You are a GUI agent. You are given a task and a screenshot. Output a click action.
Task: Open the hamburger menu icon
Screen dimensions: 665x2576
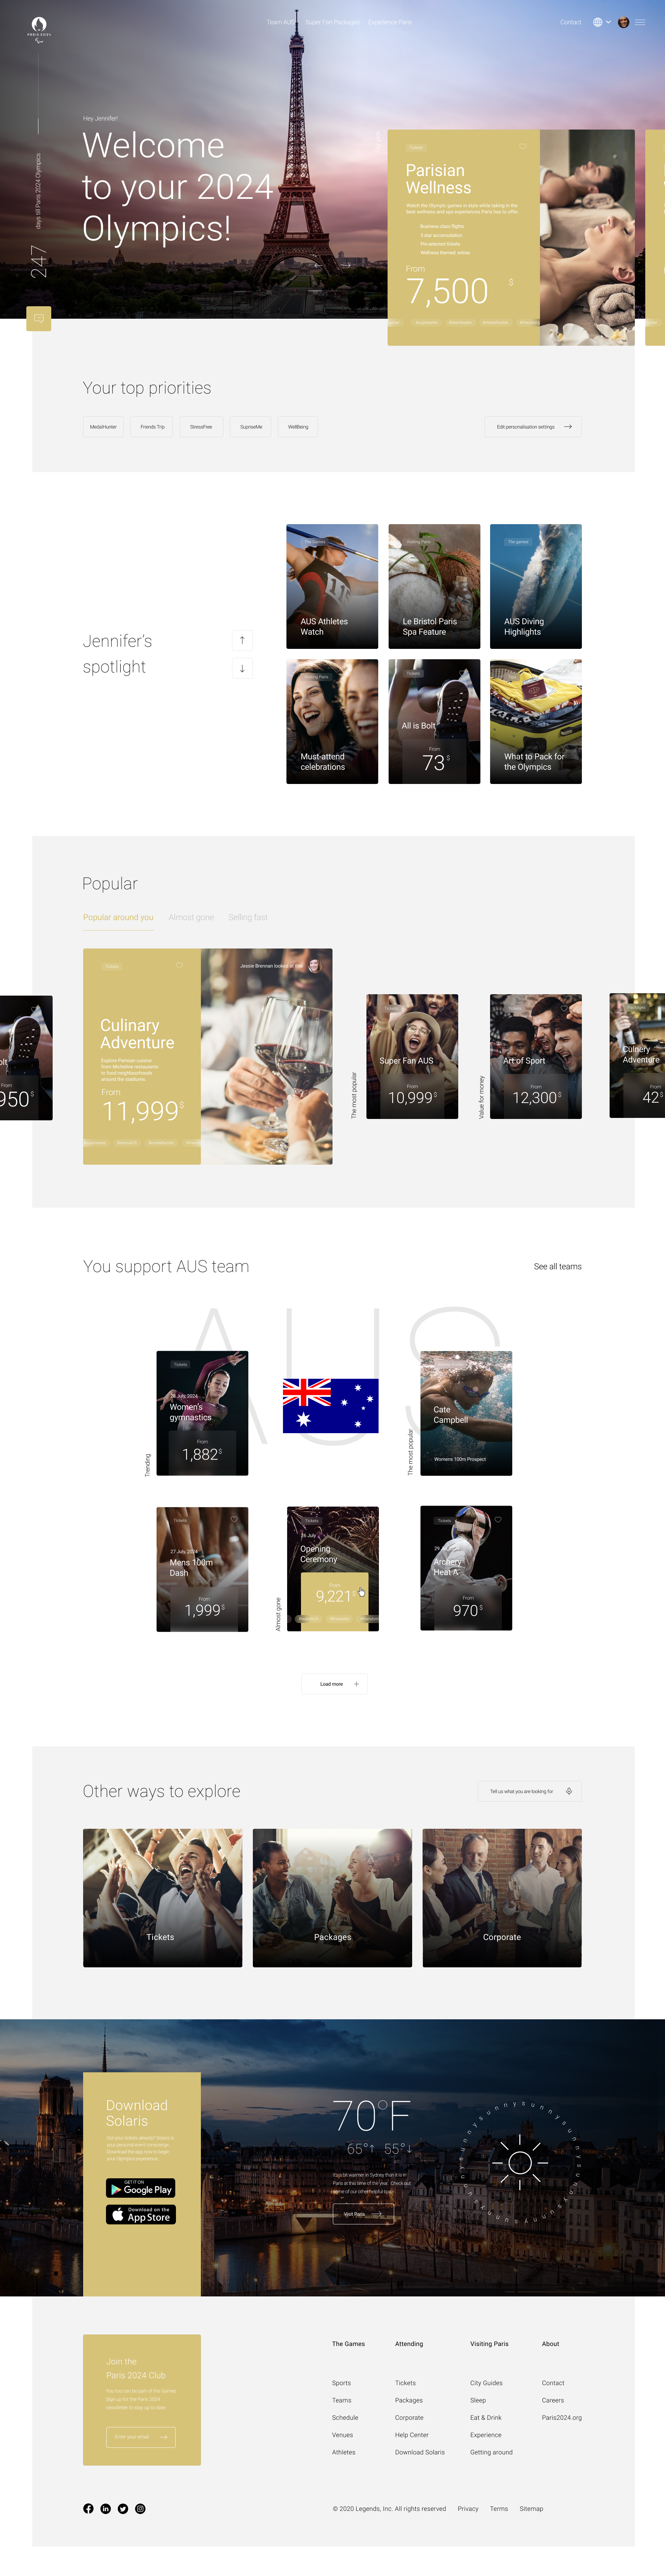tap(640, 22)
